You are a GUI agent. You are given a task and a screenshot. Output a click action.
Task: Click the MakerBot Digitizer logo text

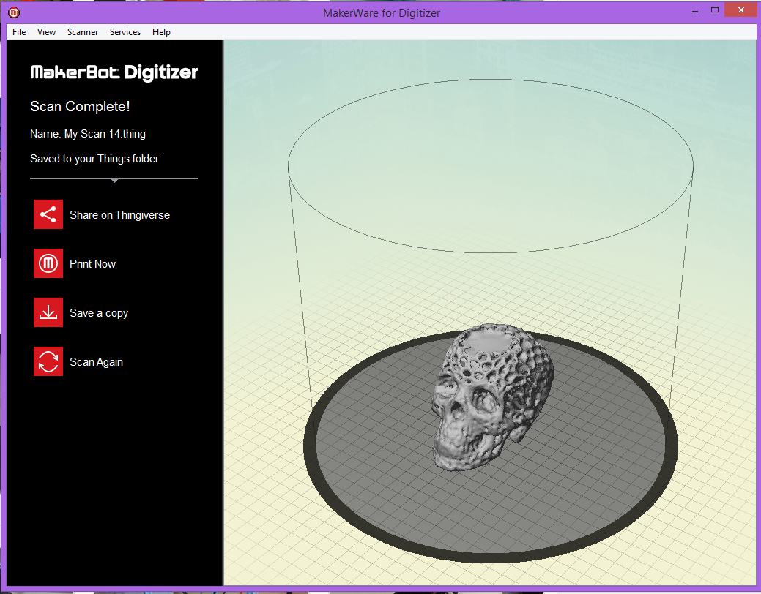point(114,72)
